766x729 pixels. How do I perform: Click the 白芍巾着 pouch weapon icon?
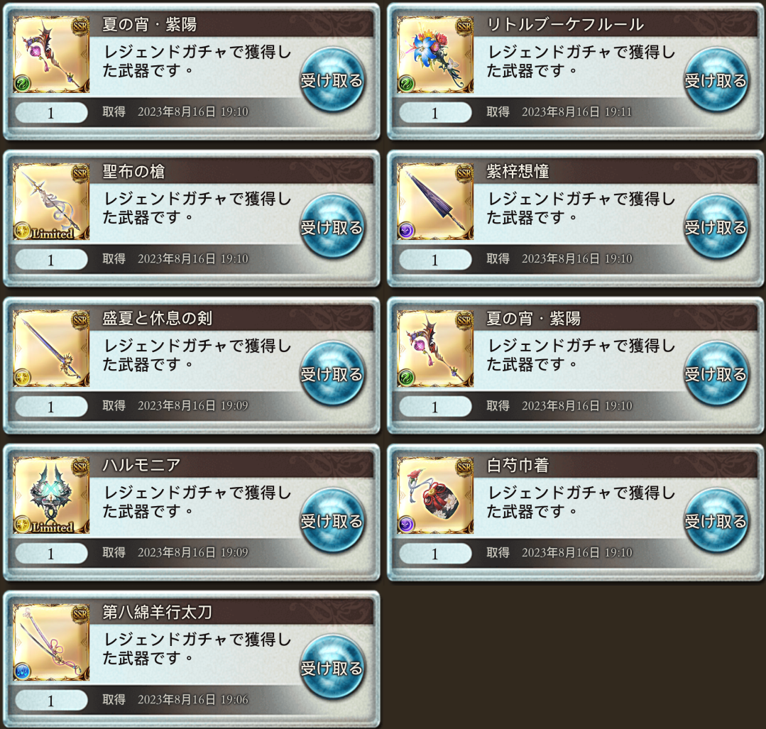435,495
